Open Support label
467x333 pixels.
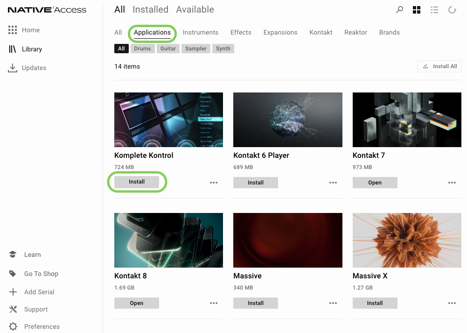tap(36, 310)
